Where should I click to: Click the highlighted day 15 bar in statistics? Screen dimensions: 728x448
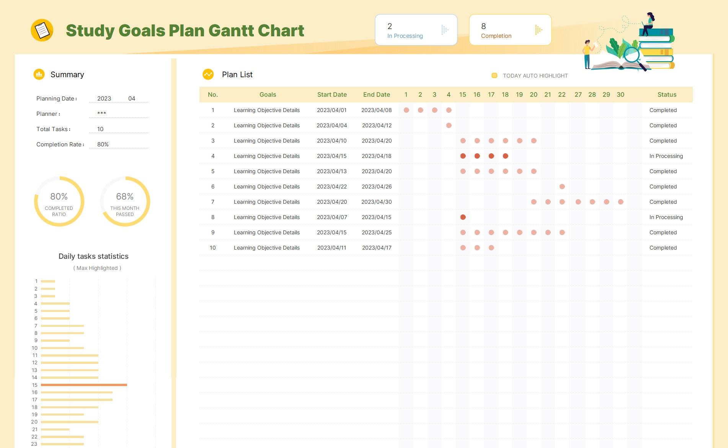[84, 385]
